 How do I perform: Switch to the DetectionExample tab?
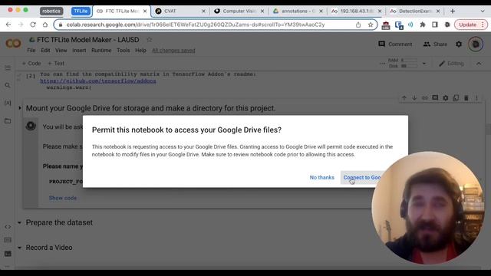tap(414, 11)
